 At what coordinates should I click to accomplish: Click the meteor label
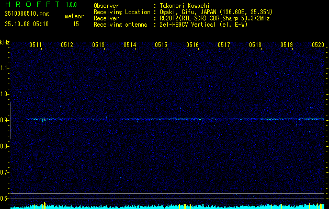74,16
